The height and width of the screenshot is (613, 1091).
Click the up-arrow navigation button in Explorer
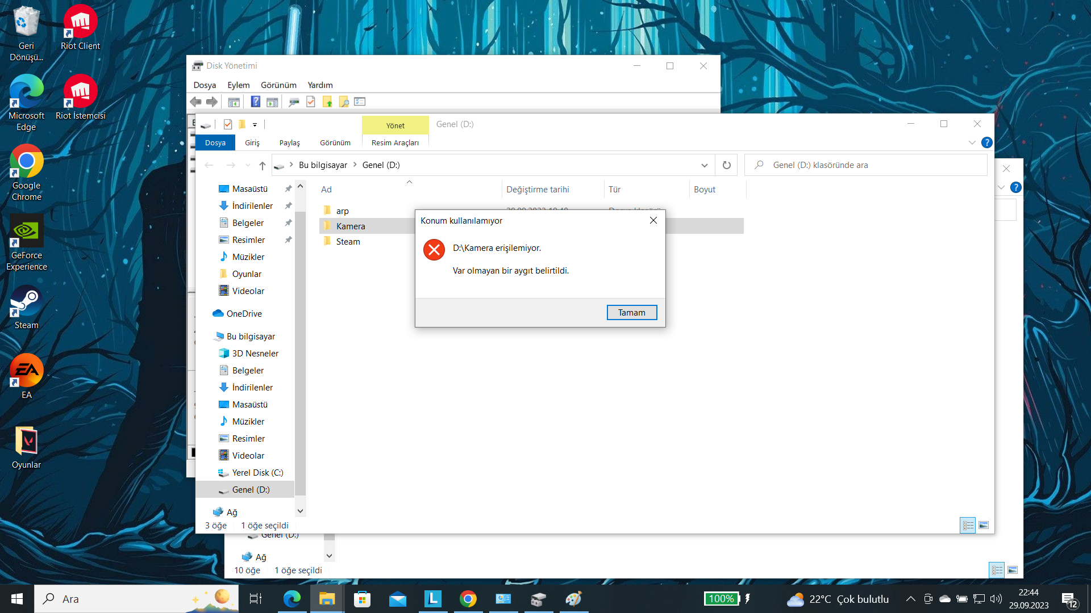[x=262, y=165]
